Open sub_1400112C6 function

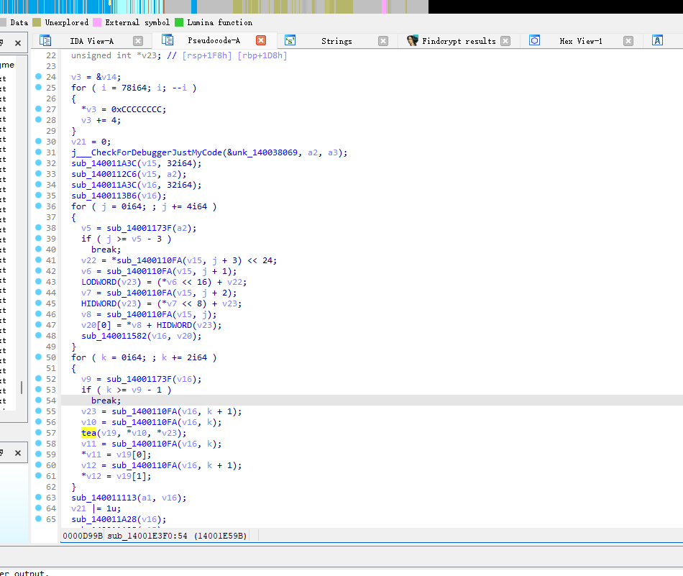[x=104, y=174]
